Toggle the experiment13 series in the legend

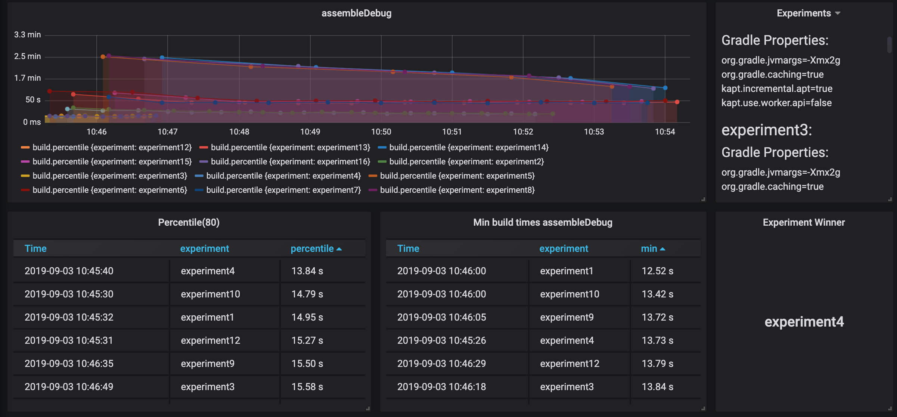tap(290, 148)
